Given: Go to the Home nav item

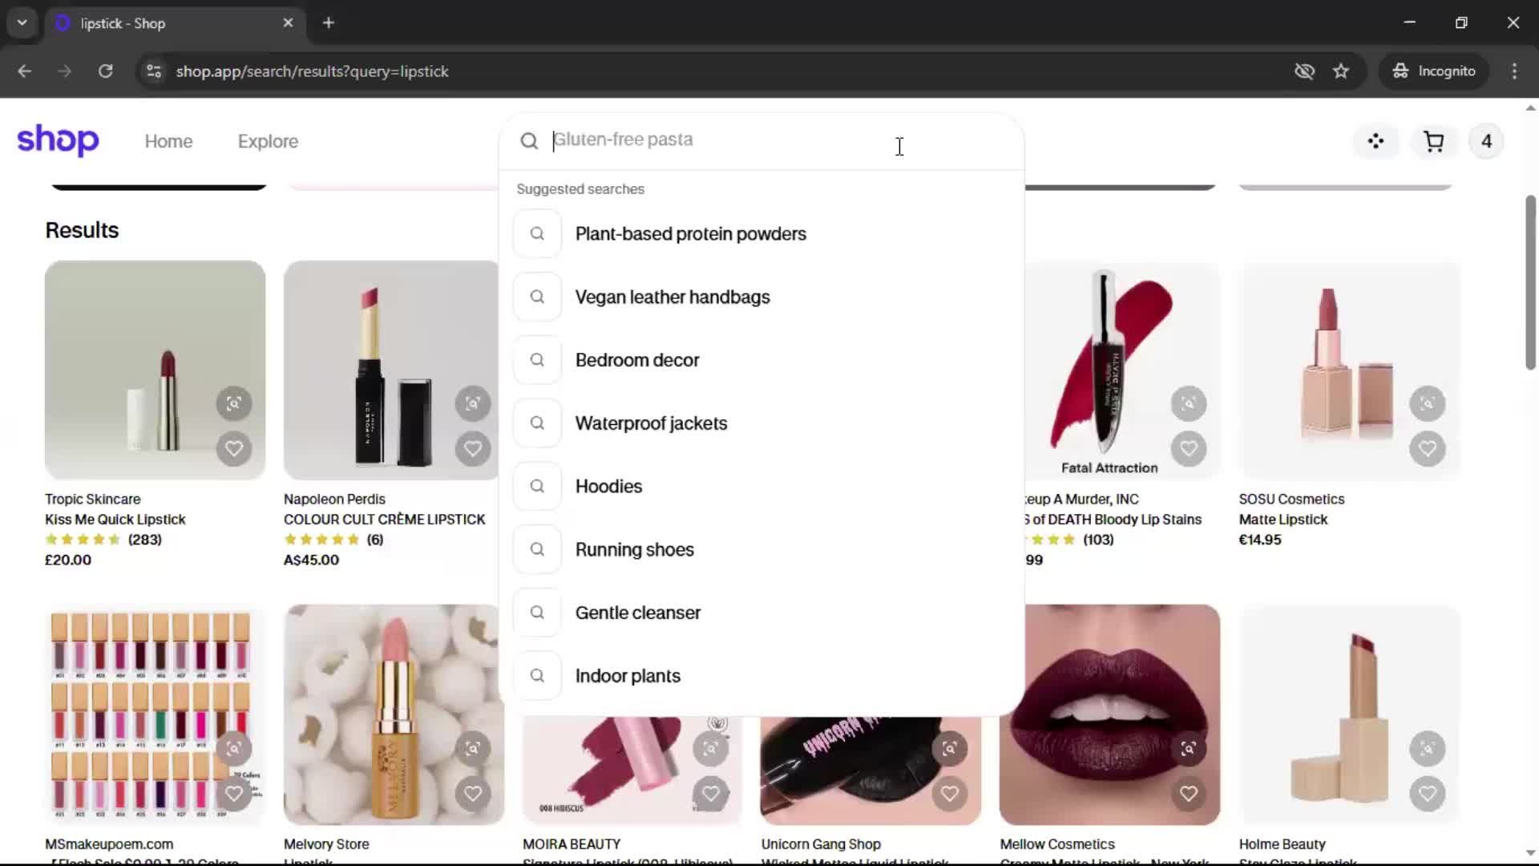Looking at the screenshot, I should click(x=168, y=142).
